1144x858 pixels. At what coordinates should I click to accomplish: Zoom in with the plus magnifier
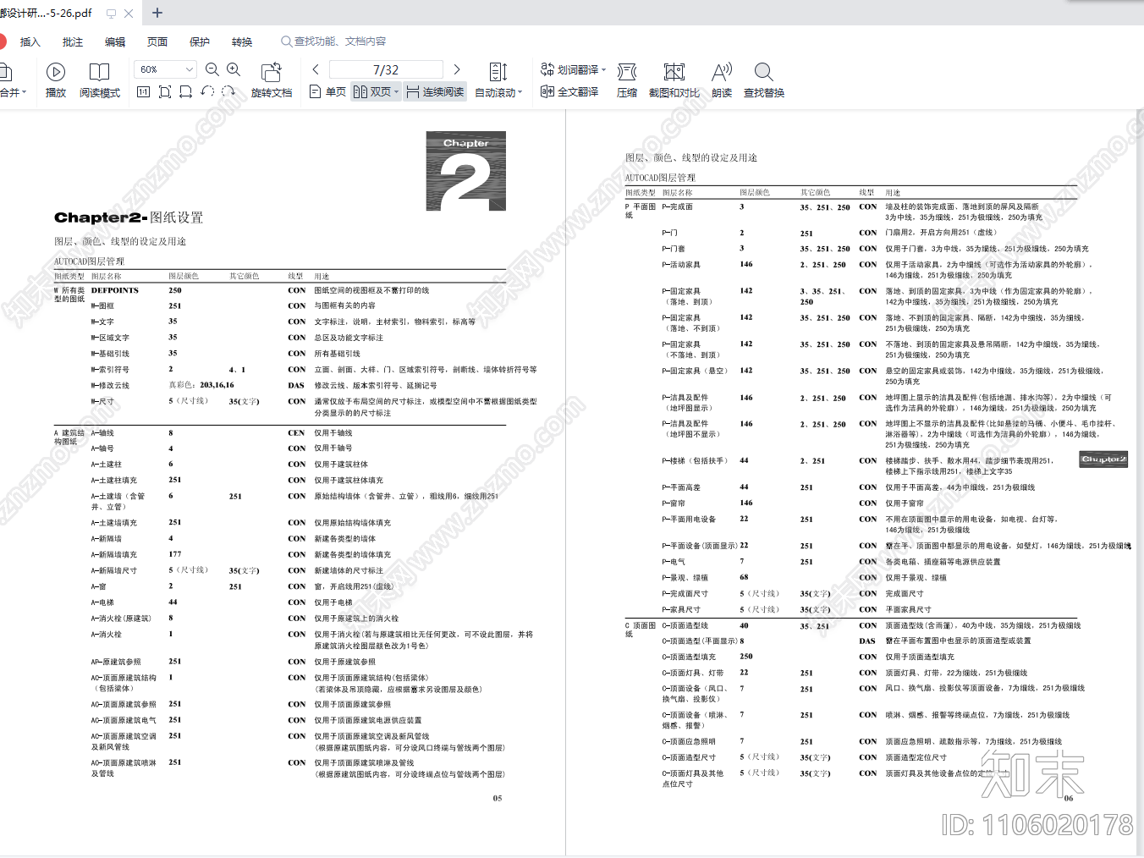pyautogui.click(x=234, y=69)
